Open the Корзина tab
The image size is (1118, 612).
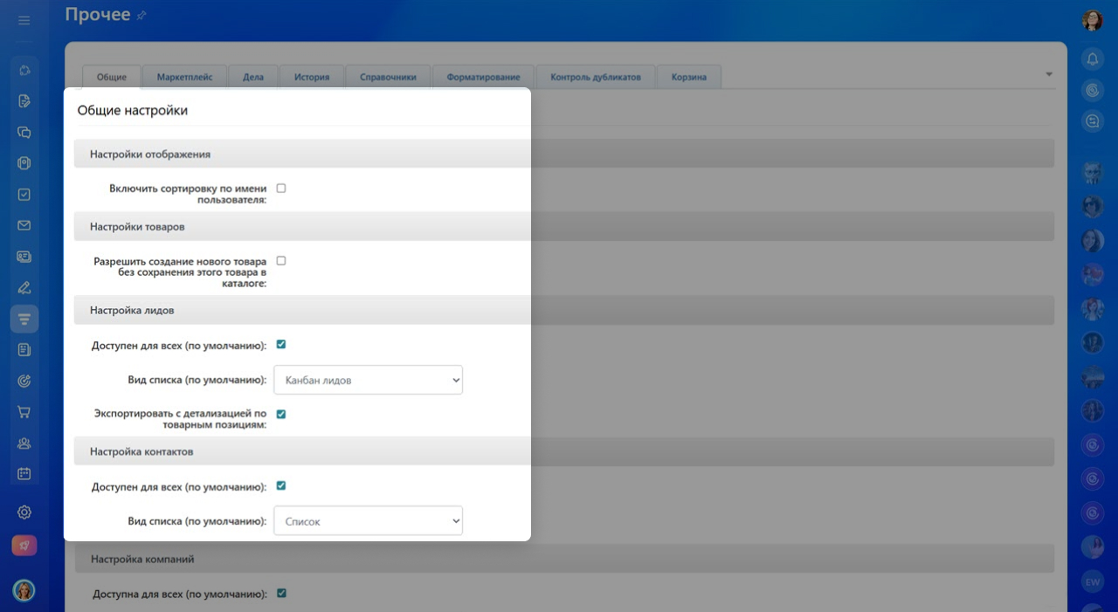[x=689, y=77]
